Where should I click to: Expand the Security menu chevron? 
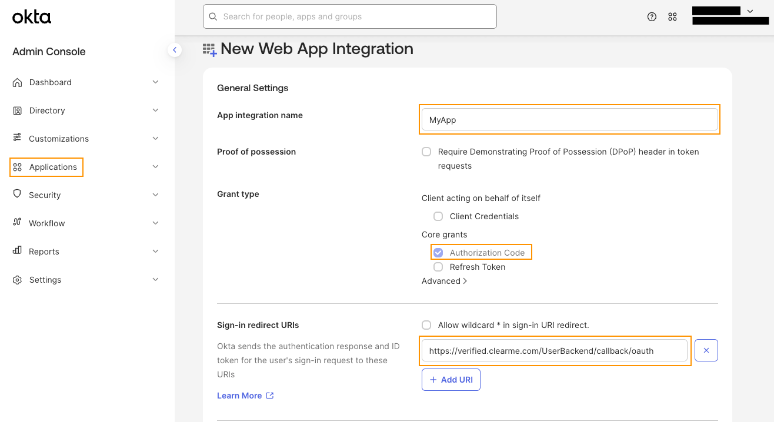pos(155,195)
